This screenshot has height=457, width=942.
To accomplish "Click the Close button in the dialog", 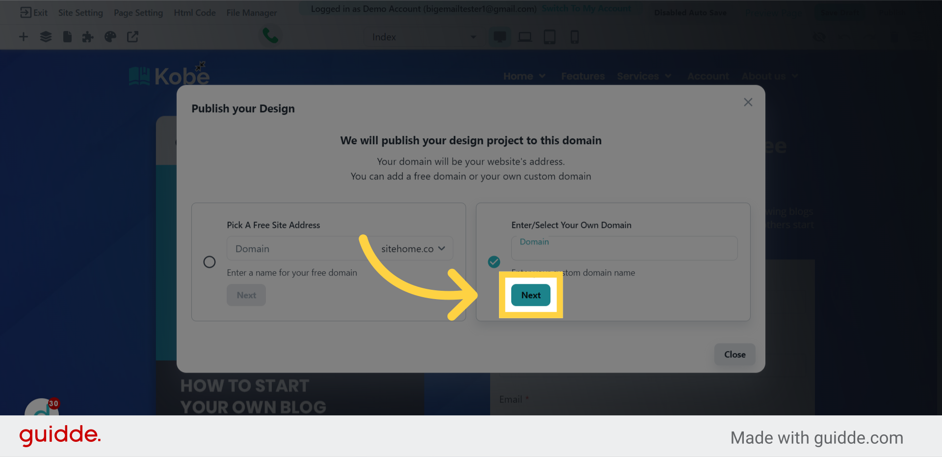I will (x=735, y=355).
